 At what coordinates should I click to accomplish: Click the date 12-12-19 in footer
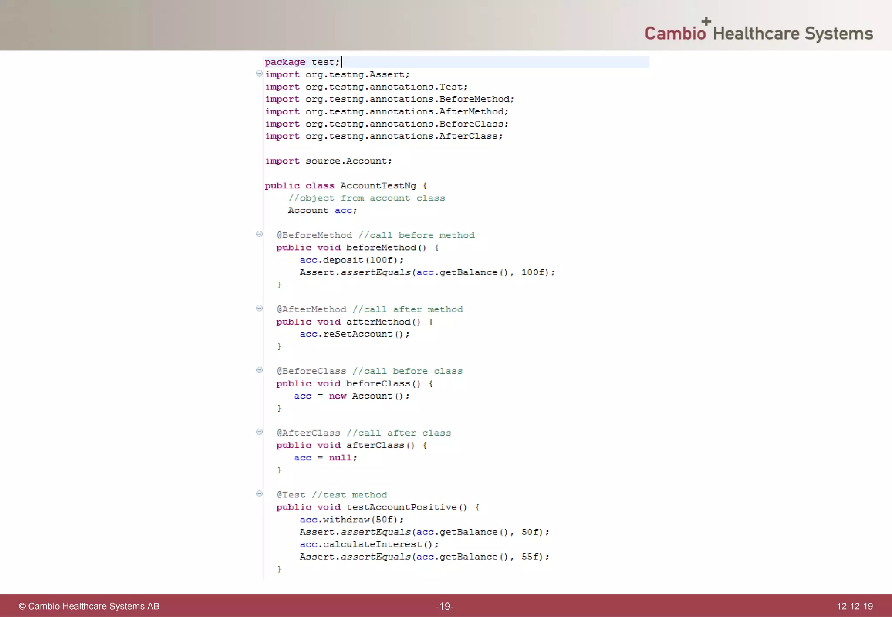pyautogui.click(x=854, y=606)
